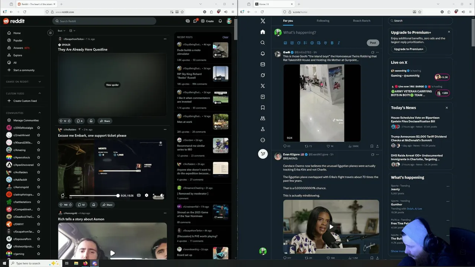Play the Rich tells a story video
The height and width of the screenshot is (267, 475).
click(x=112, y=253)
